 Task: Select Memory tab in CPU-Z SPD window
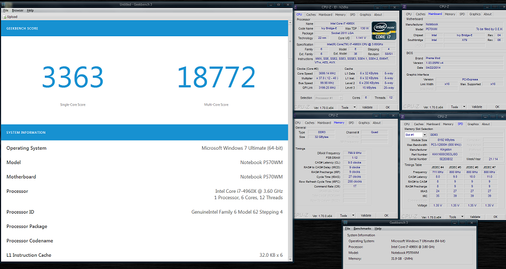click(x=448, y=124)
